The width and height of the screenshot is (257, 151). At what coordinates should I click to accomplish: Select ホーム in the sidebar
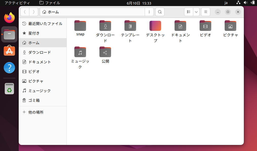(x=43, y=43)
